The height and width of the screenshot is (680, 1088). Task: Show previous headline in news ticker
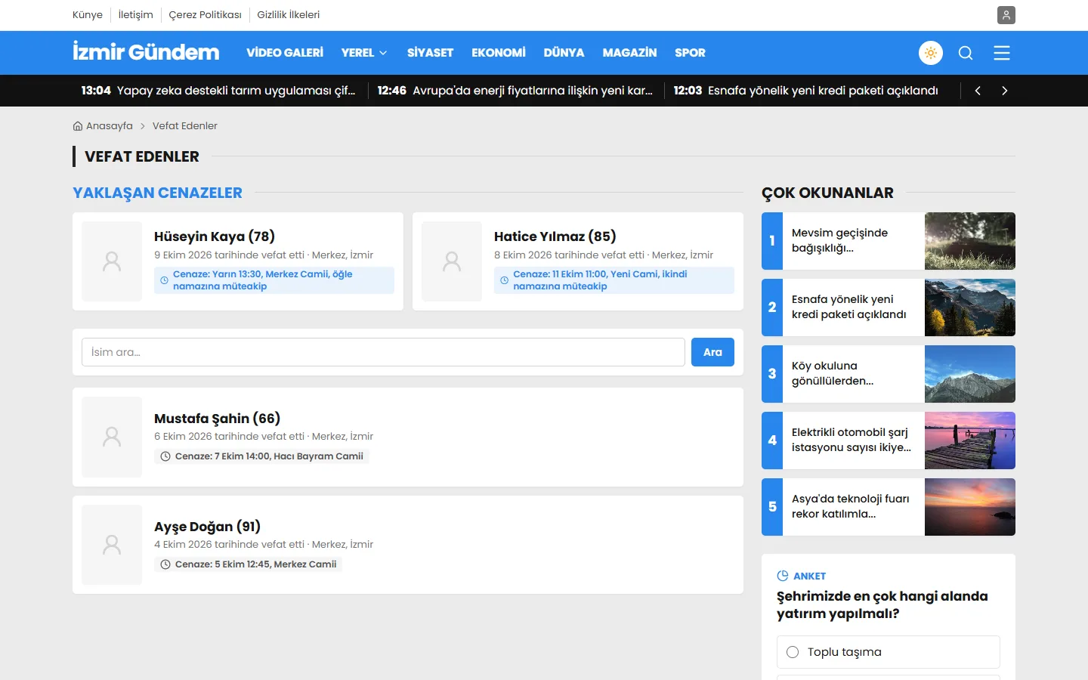pos(978,91)
